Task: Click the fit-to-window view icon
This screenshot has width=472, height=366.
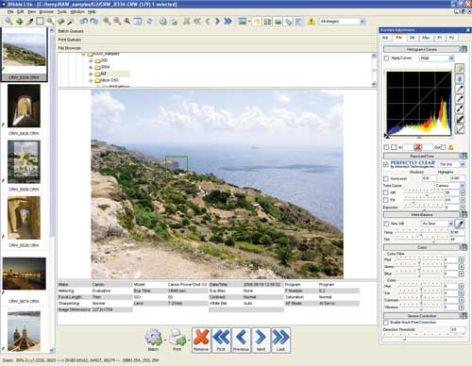Action: click(138, 21)
